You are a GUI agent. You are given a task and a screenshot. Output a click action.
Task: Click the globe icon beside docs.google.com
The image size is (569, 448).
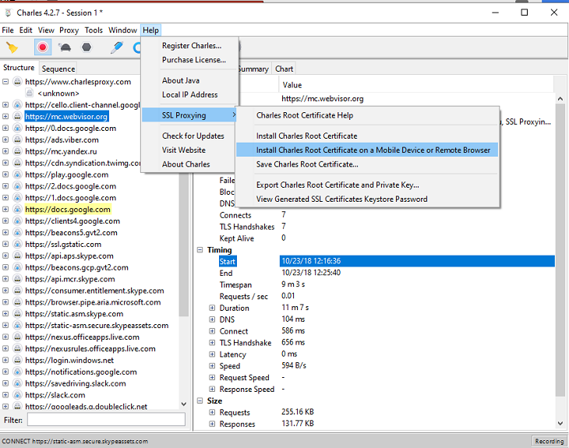[x=17, y=210]
